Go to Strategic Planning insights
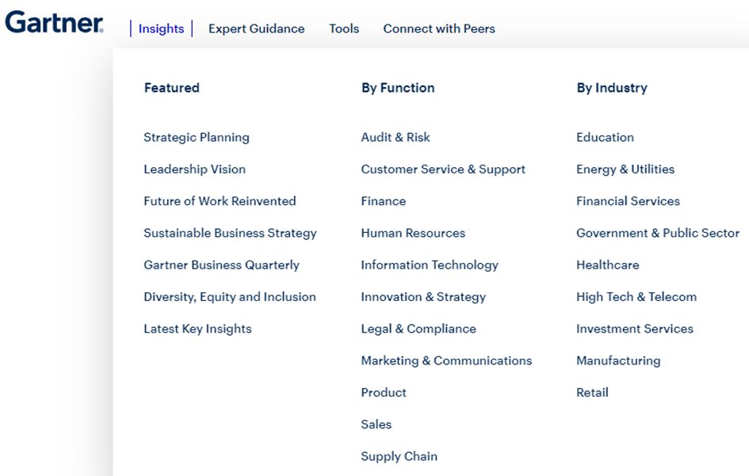749x476 pixels. coord(197,138)
